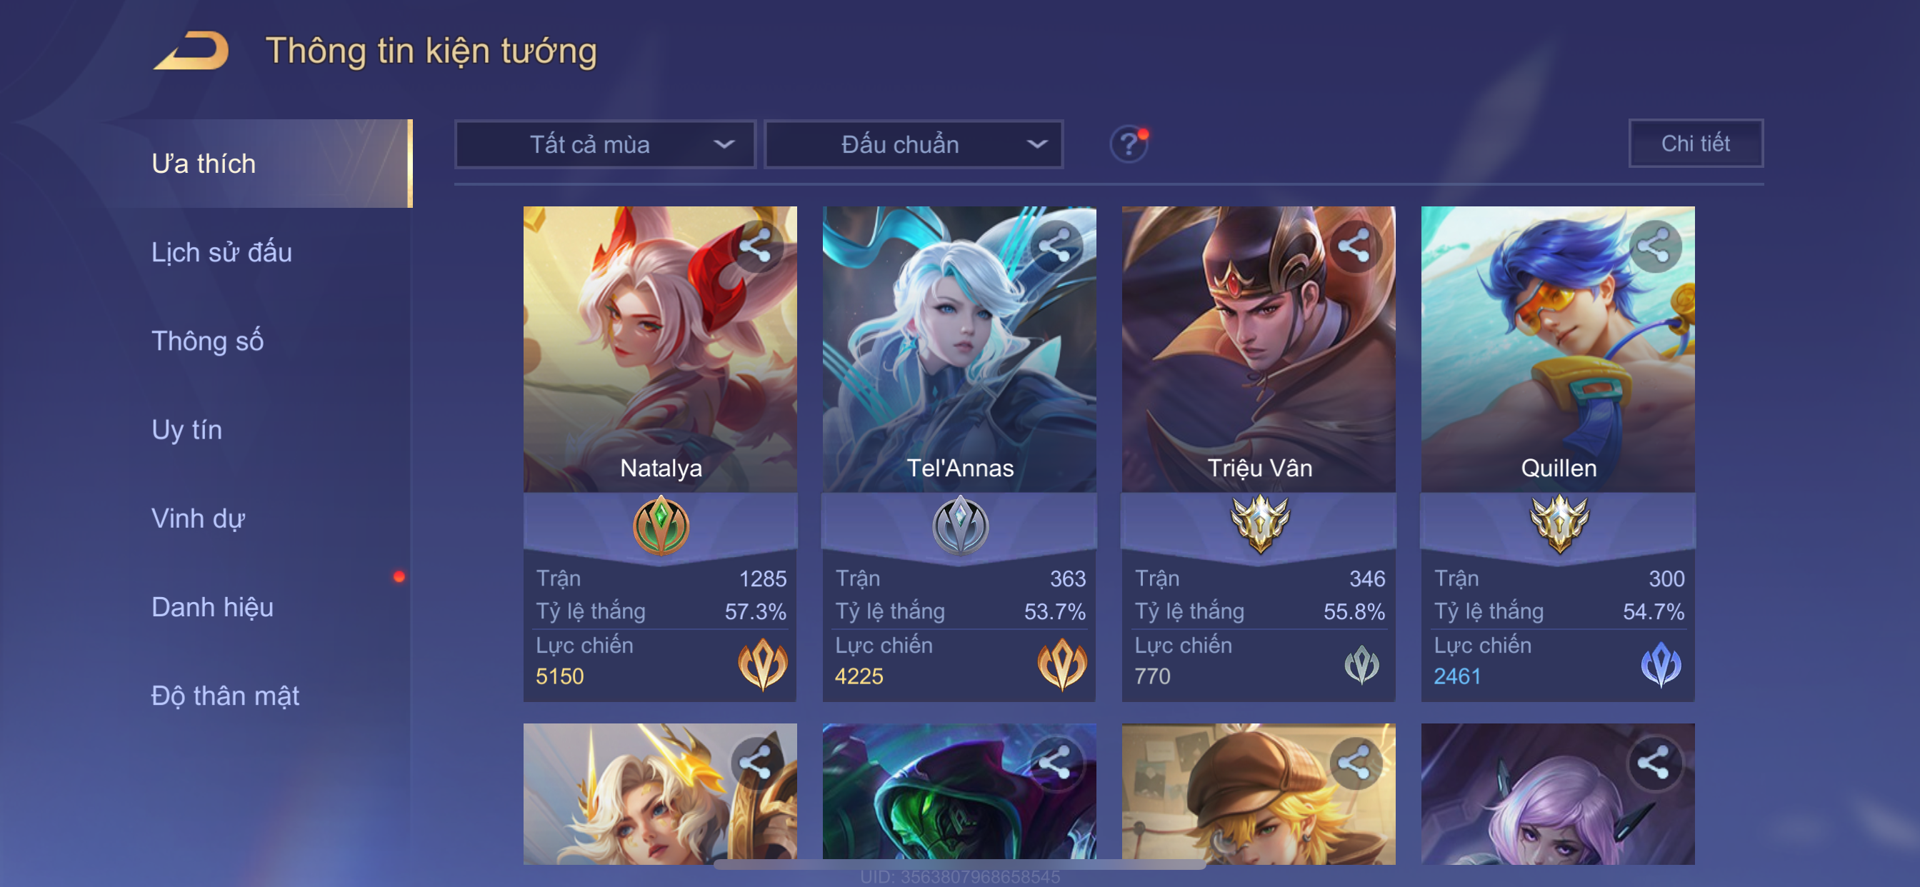This screenshot has width=1920, height=887.
Task: Go back using the golden return arrow
Action: [x=191, y=50]
